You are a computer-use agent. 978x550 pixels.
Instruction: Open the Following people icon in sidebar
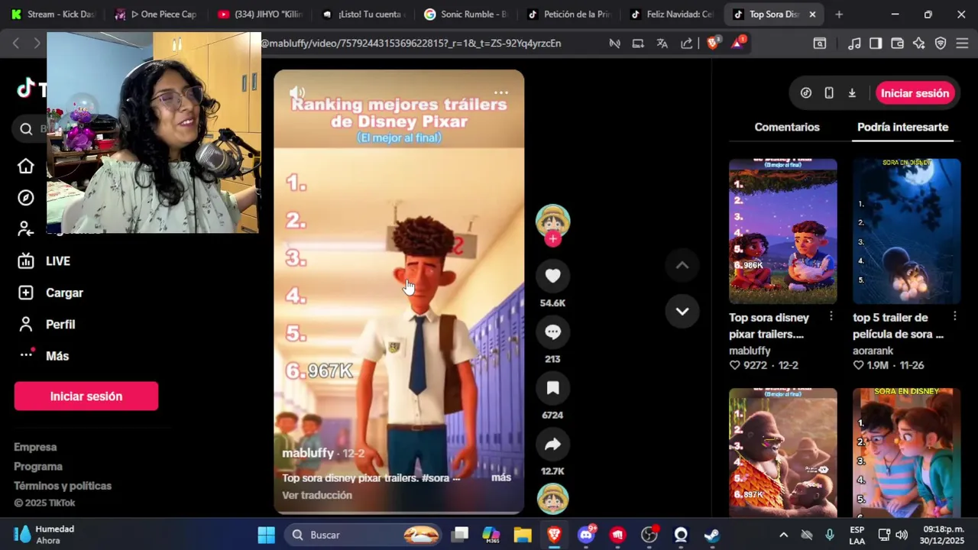(26, 229)
